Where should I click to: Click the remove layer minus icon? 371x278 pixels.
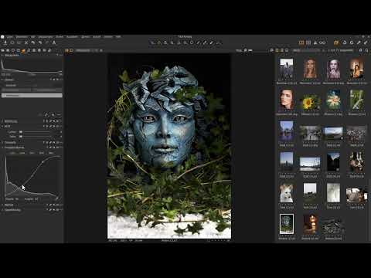(59, 114)
